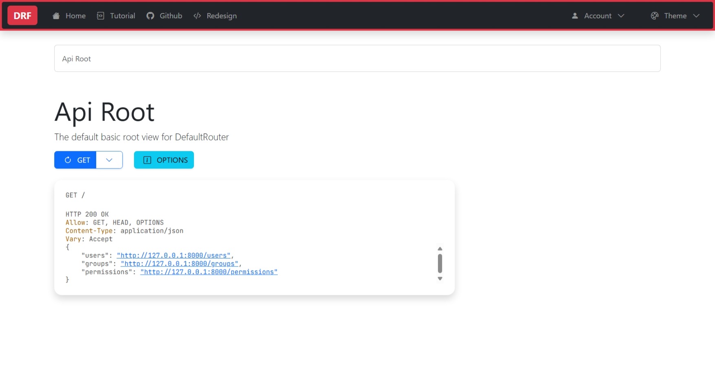Viewport: 715px width, 367px height.
Task: Select the Account user icon
Action: pyautogui.click(x=574, y=15)
